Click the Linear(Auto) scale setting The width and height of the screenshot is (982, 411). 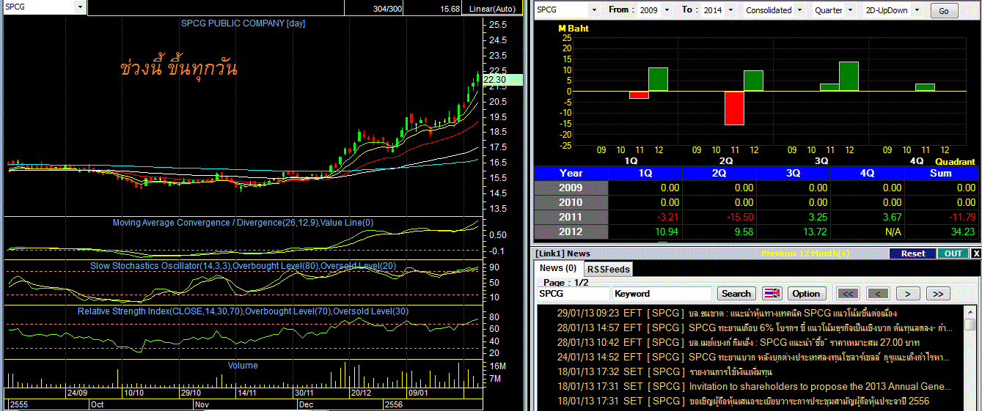coord(493,9)
